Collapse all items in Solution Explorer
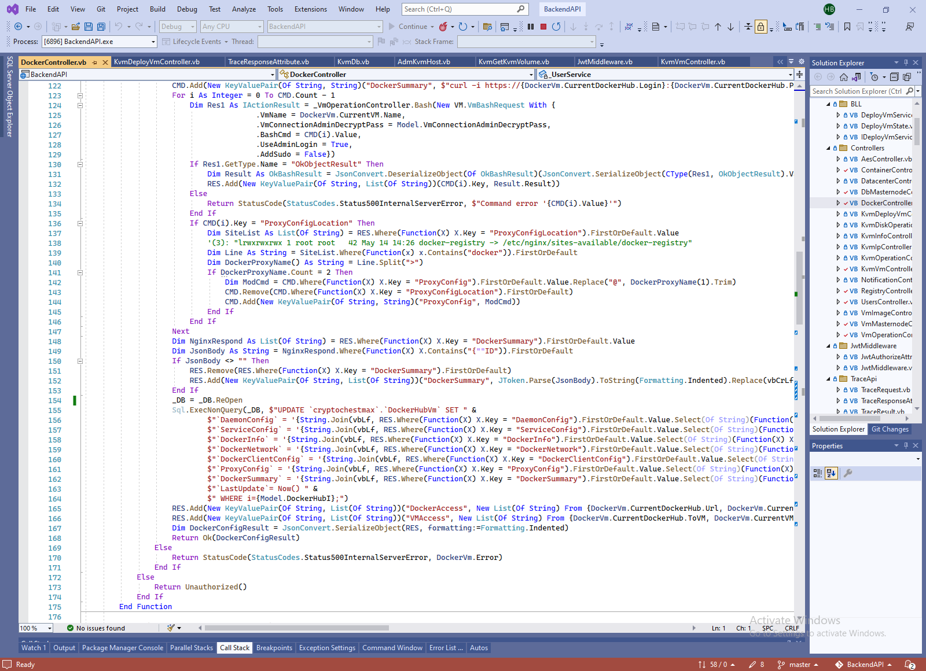Image resolution: width=926 pixels, height=671 pixels. pos(894,77)
